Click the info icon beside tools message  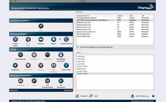pos(77,47)
